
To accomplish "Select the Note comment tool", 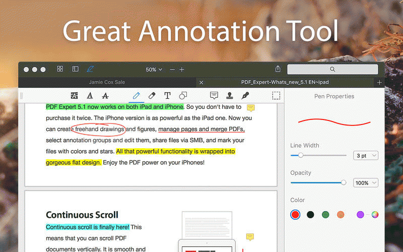I will (214, 96).
